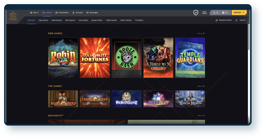Open Book of Dead game
Image resolution: width=264 pixels, height=138 pixels.
tap(63, 99)
